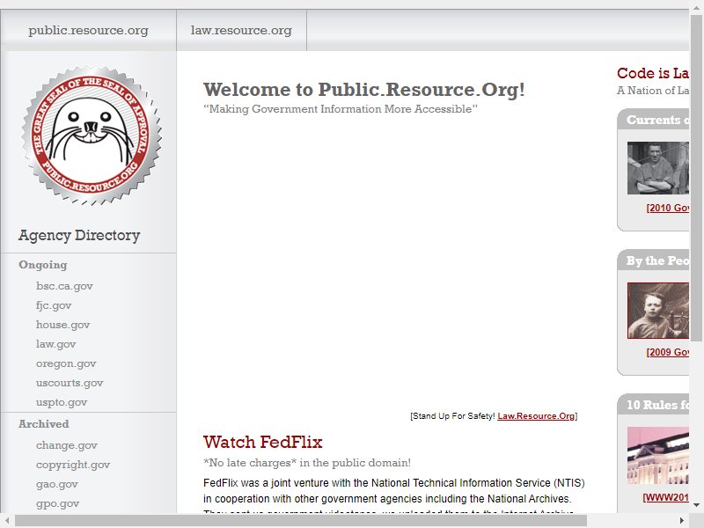Click the scroll left arrow

(7, 521)
